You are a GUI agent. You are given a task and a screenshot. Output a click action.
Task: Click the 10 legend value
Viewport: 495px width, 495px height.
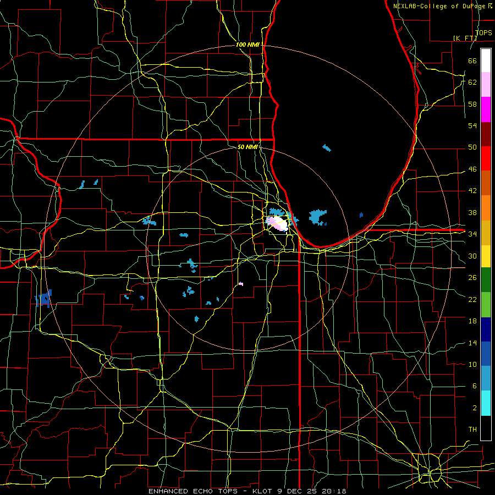coord(472,364)
